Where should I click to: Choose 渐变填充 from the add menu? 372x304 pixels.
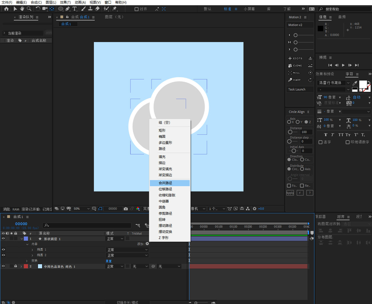pos(170,169)
